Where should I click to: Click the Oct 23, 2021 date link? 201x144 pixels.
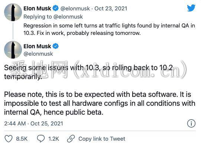click(x=111, y=9)
